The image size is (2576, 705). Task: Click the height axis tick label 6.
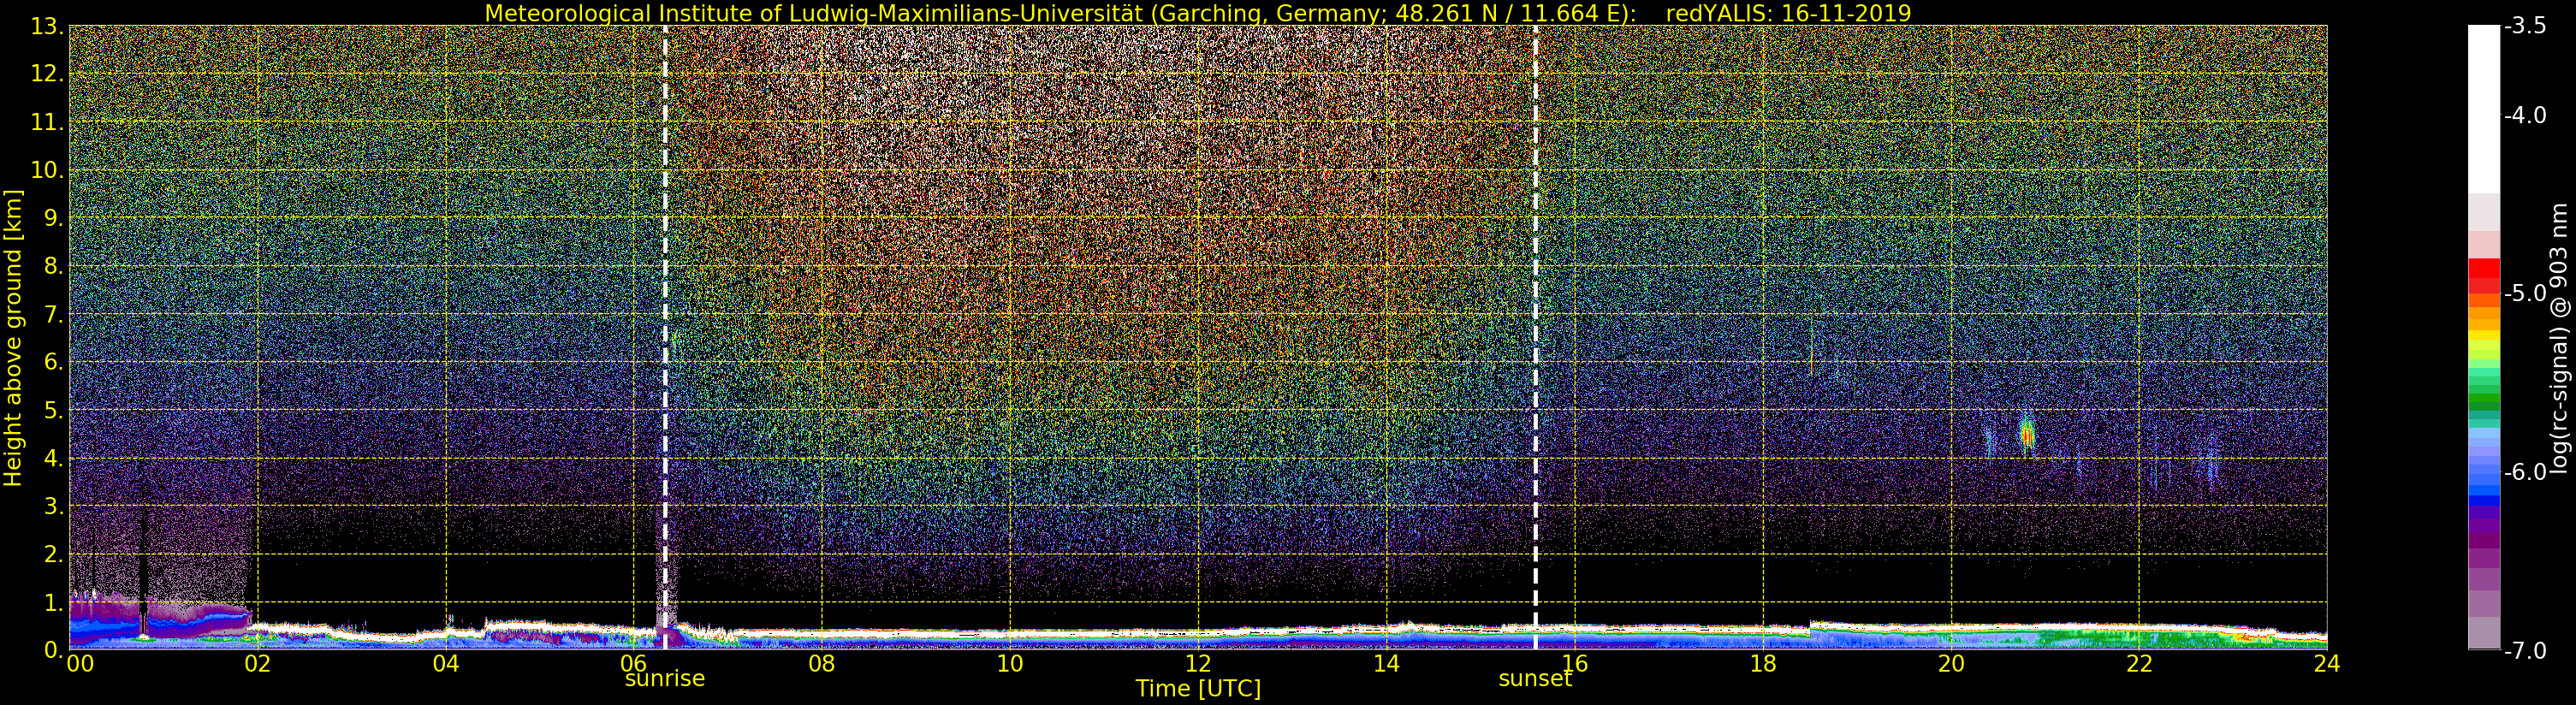[54, 362]
